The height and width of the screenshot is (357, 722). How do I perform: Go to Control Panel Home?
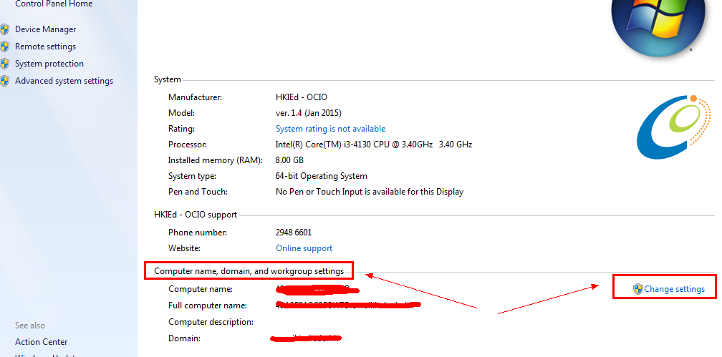[54, 4]
